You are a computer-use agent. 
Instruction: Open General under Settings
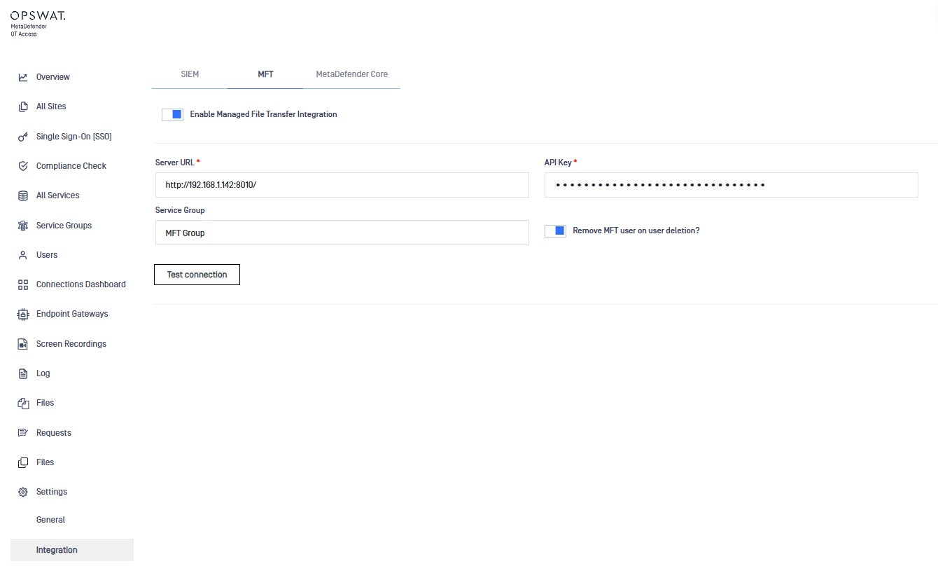[50, 520]
